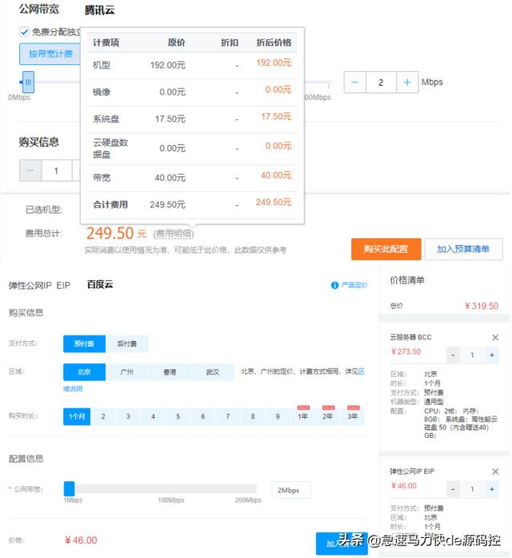512x558 pixels.
Task: Select 7 months purchase duration
Action: [227, 416]
